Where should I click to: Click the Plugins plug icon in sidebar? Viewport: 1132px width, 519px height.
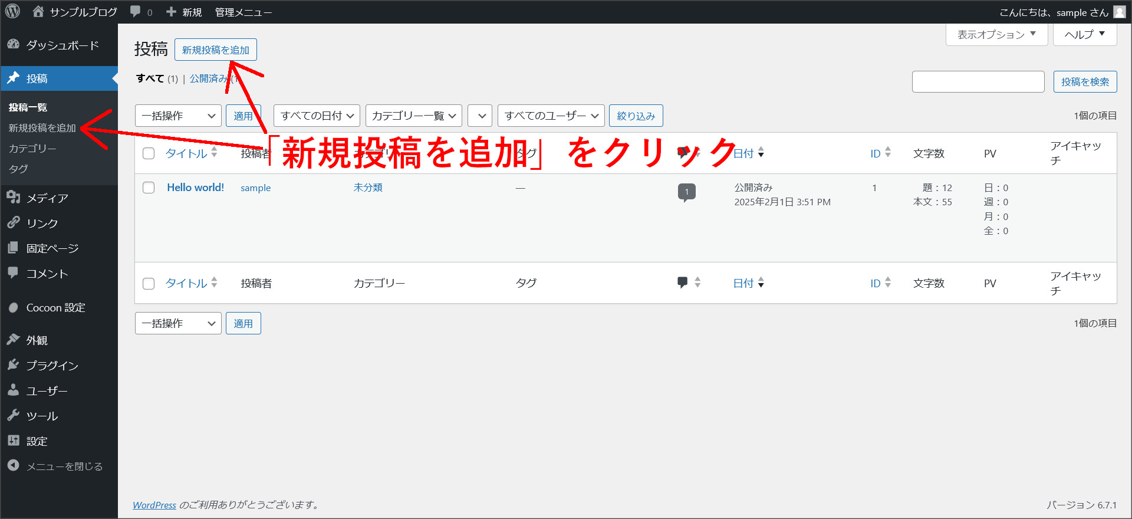coord(13,365)
